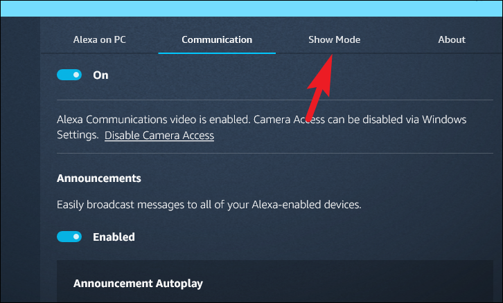This screenshot has width=503, height=303.
Task: Switch to the Alexa on PC tab
Action: click(100, 39)
